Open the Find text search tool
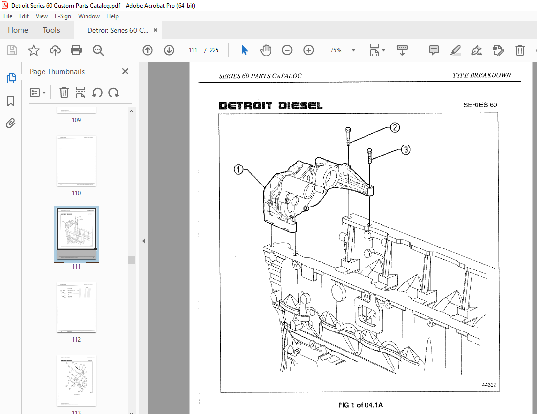The width and height of the screenshot is (537, 414). (x=98, y=50)
